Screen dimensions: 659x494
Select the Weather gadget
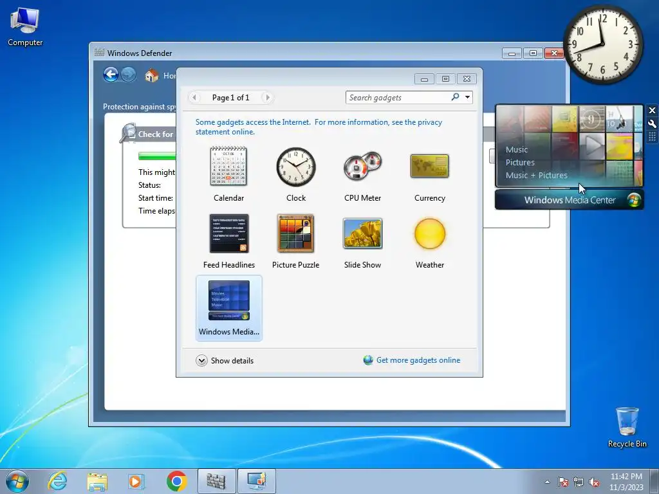pyautogui.click(x=429, y=242)
